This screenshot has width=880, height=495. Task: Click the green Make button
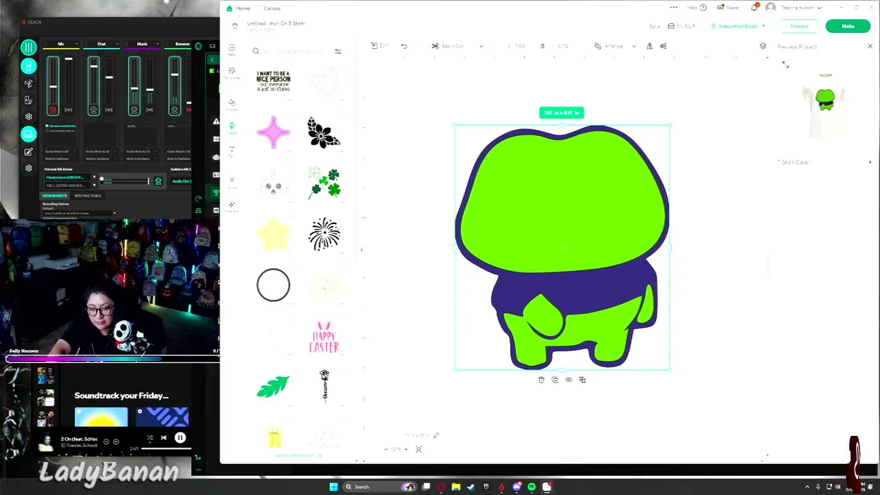[848, 26]
